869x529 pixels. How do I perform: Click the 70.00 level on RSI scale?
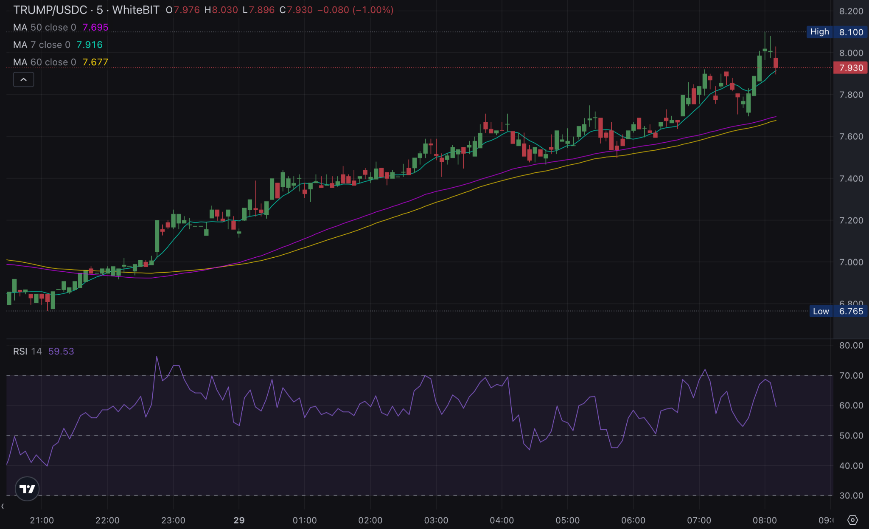[851, 375]
